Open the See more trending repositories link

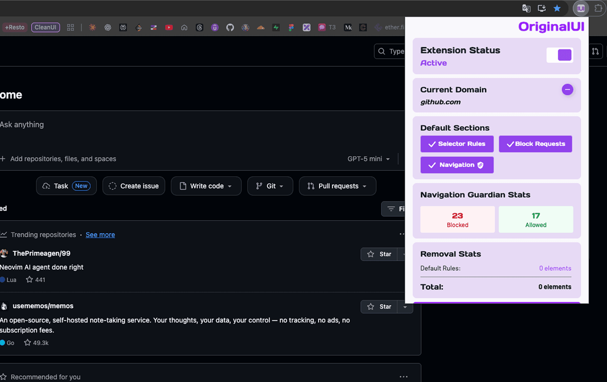click(100, 234)
